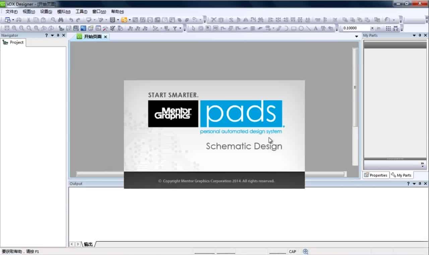Select the Line drawing tool

click(308, 28)
